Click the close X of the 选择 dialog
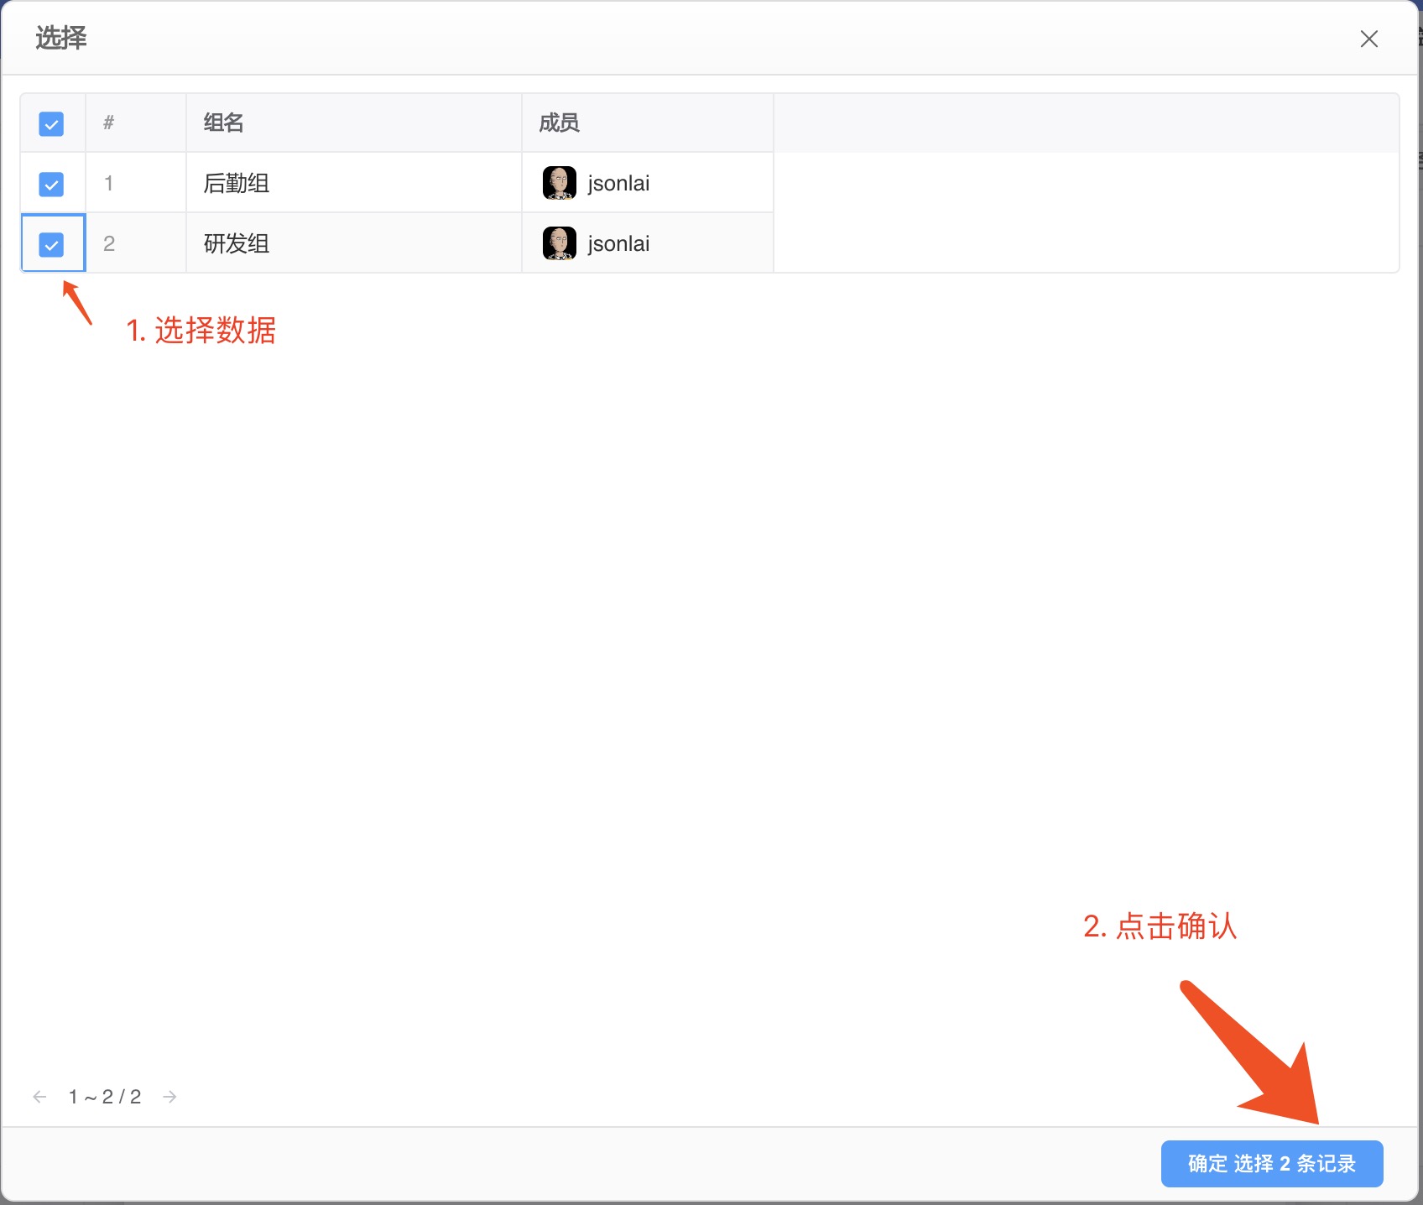This screenshot has width=1423, height=1205. [x=1368, y=39]
